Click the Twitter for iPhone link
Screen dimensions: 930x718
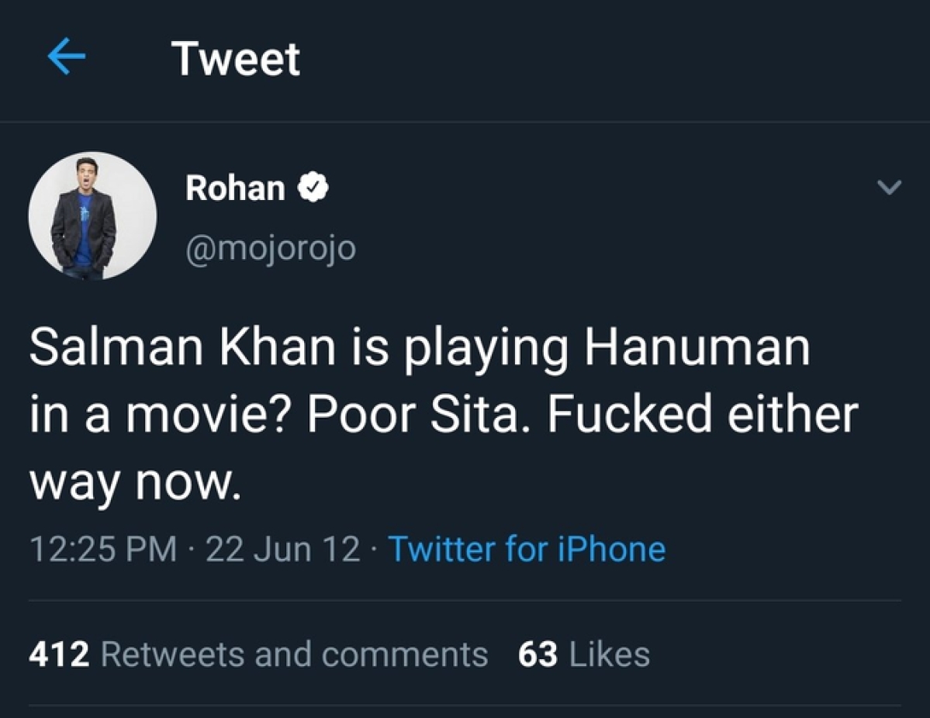(527, 549)
